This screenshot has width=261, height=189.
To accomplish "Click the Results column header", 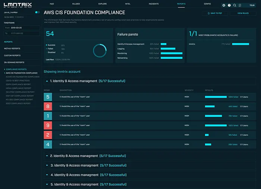I will (x=209, y=90).
